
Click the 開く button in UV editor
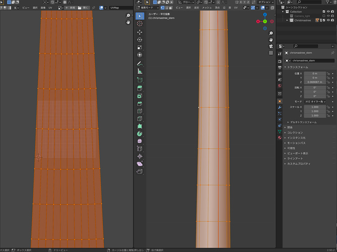pos(84,8)
